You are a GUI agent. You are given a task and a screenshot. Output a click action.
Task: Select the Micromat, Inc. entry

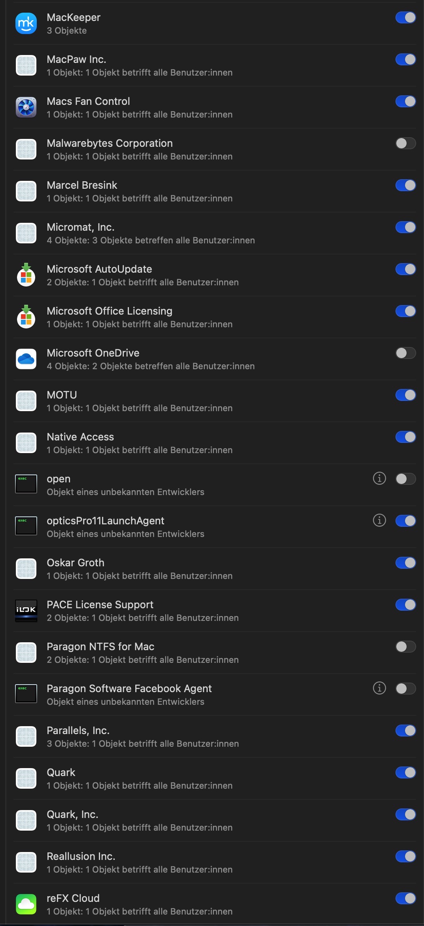click(81, 227)
